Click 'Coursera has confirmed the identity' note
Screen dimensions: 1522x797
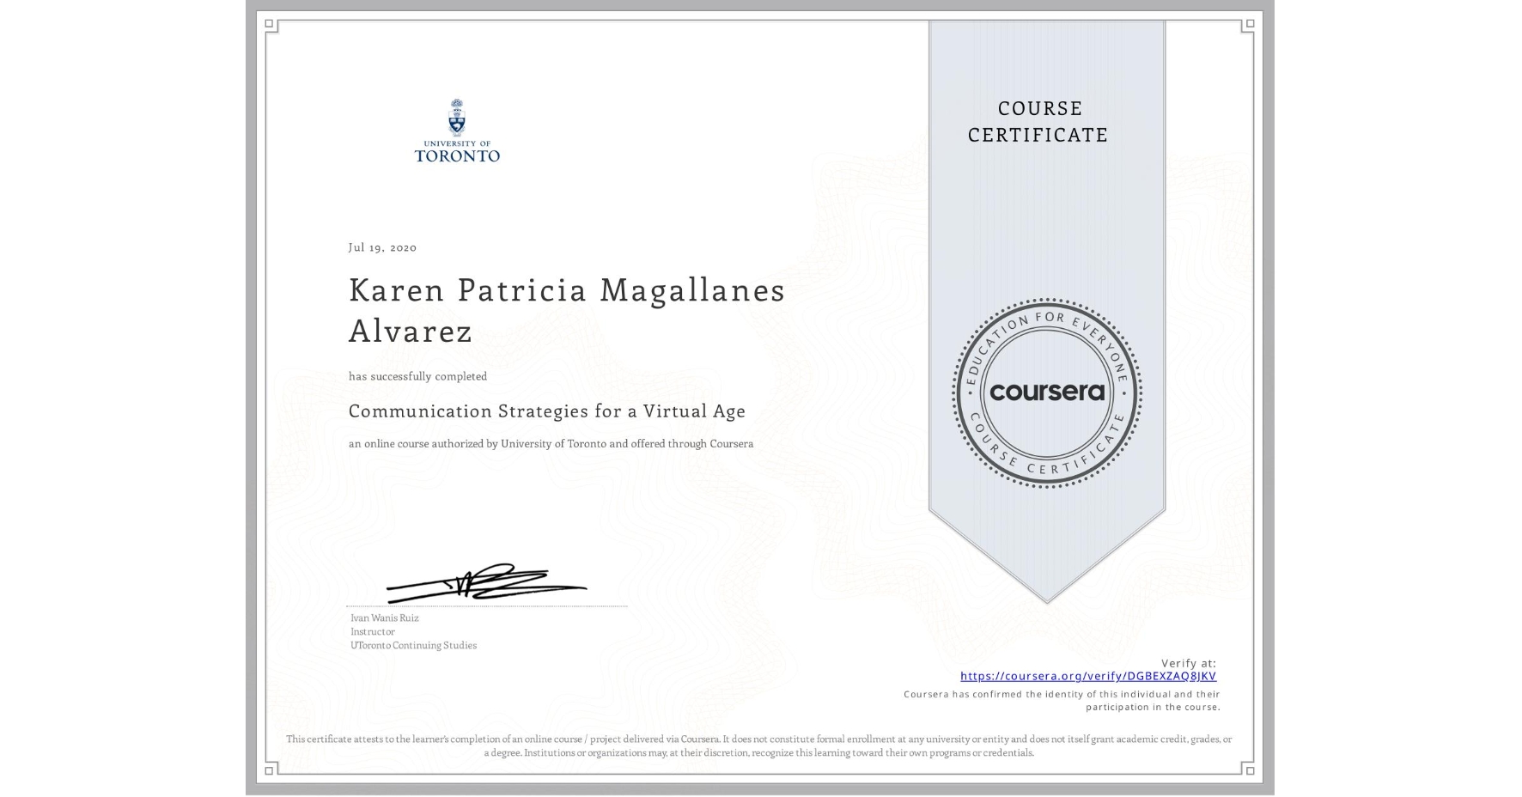pyautogui.click(x=1062, y=700)
